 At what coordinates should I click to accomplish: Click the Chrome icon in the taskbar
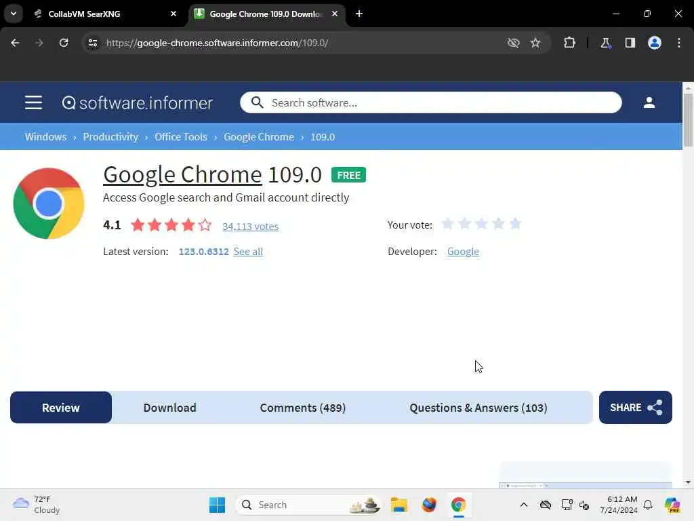[459, 505]
